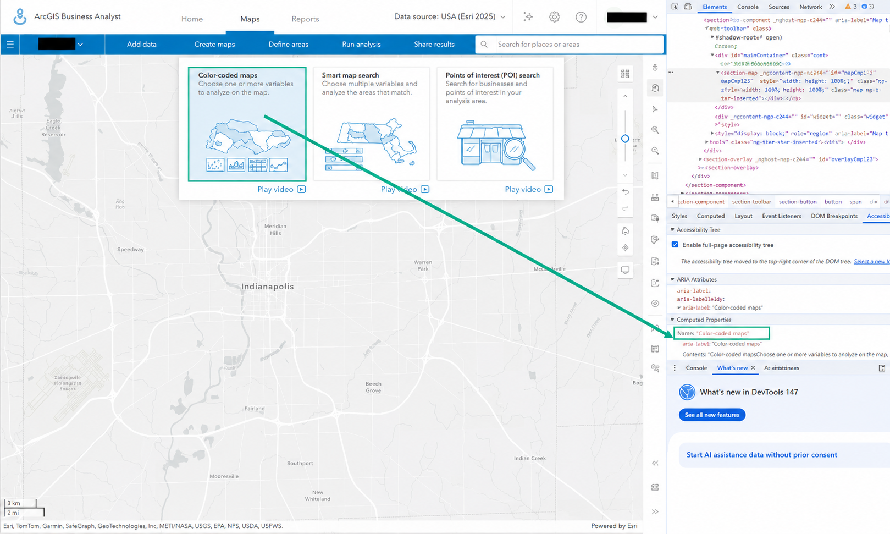This screenshot has width=890, height=534.
Task: Open the Computed pane tab
Action: (711, 216)
